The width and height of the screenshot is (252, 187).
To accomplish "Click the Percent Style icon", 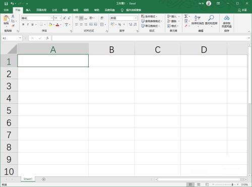I will coord(119,25).
